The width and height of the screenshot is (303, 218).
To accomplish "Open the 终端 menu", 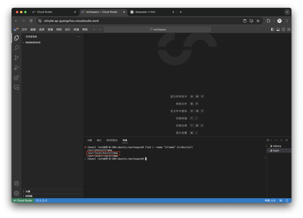I will [76, 29].
